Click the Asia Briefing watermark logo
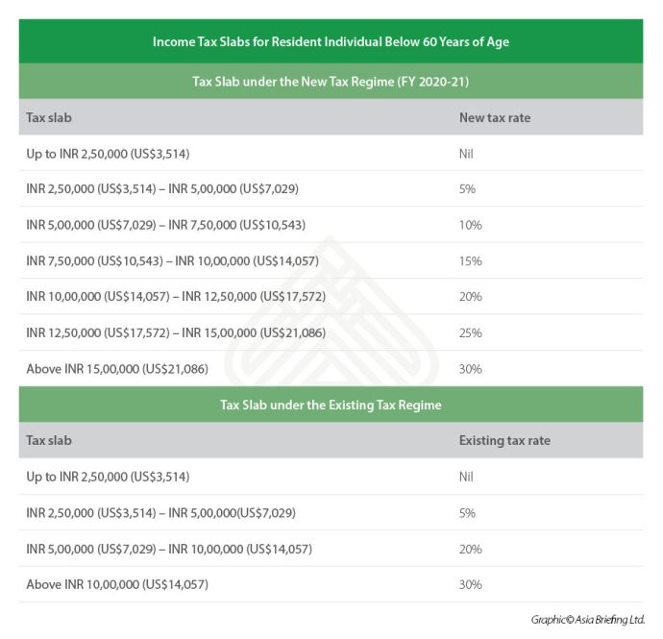This screenshot has height=639, width=663. [331, 307]
